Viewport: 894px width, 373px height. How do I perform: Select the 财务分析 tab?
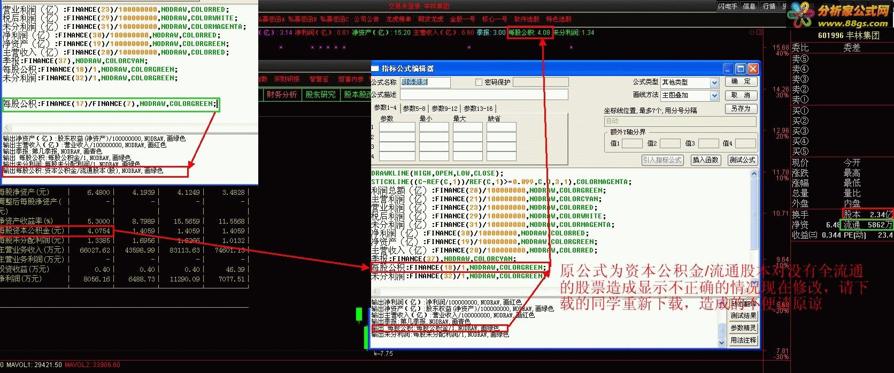pos(282,95)
